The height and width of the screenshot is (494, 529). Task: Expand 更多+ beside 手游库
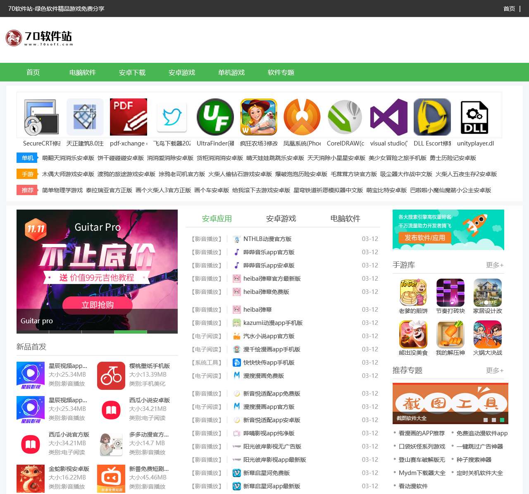(495, 265)
